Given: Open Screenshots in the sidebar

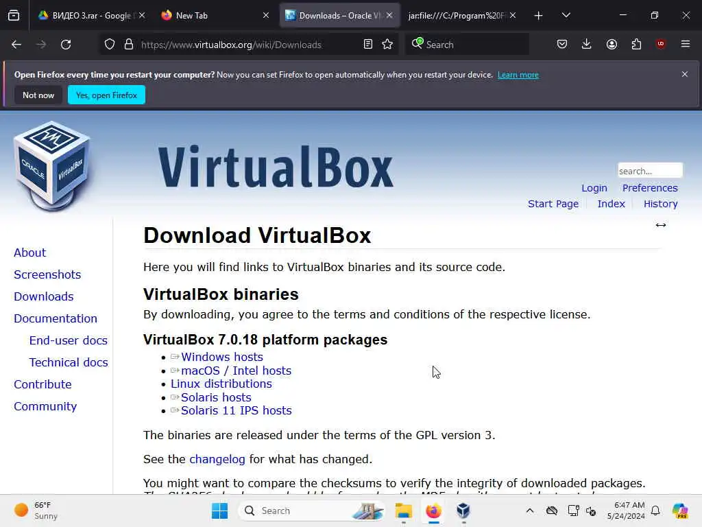Looking at the screenshot, I should click(47, 274).
